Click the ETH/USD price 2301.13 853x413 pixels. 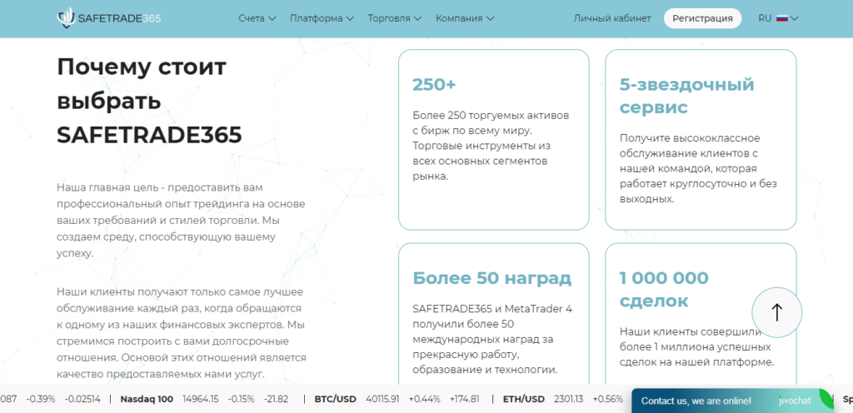[568, 400]
